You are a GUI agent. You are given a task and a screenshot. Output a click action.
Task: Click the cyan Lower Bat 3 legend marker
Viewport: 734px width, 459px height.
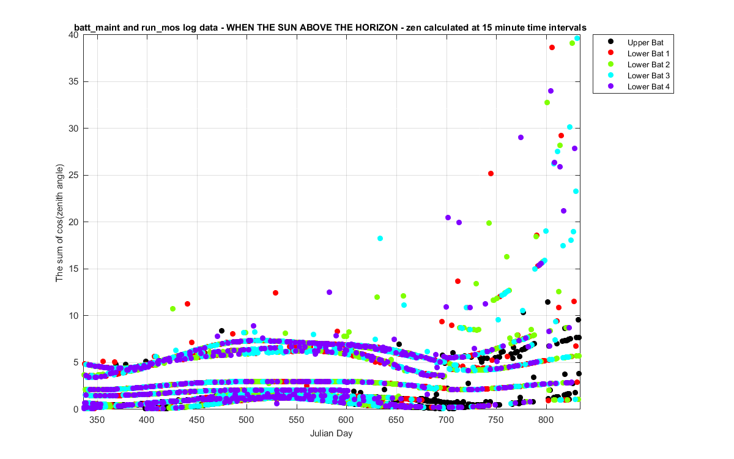[x=609, y=75]
